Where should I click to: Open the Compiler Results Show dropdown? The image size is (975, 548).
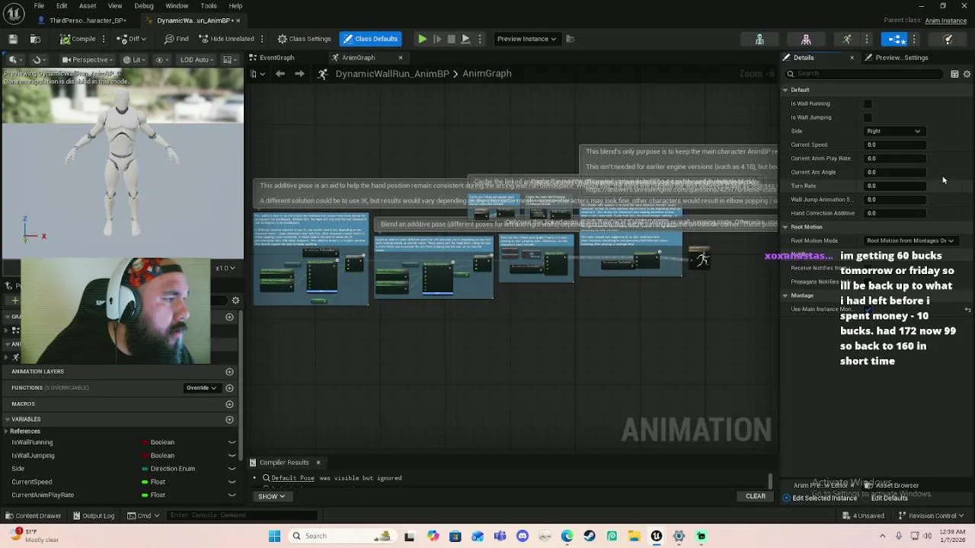(271, 496)
